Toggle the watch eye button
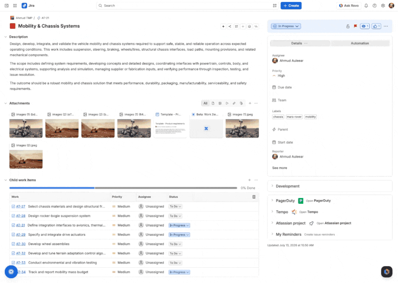The image size is (398, 283). pyautogui.click(x=365, y=26)
